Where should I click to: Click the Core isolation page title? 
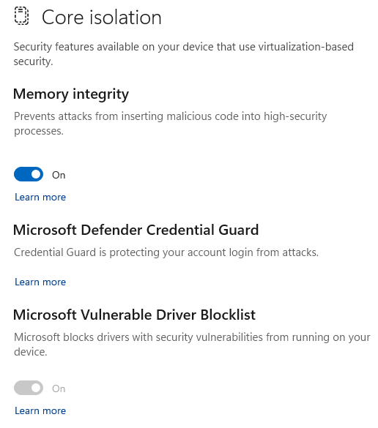pyautogui.click(x=101, y=18)
